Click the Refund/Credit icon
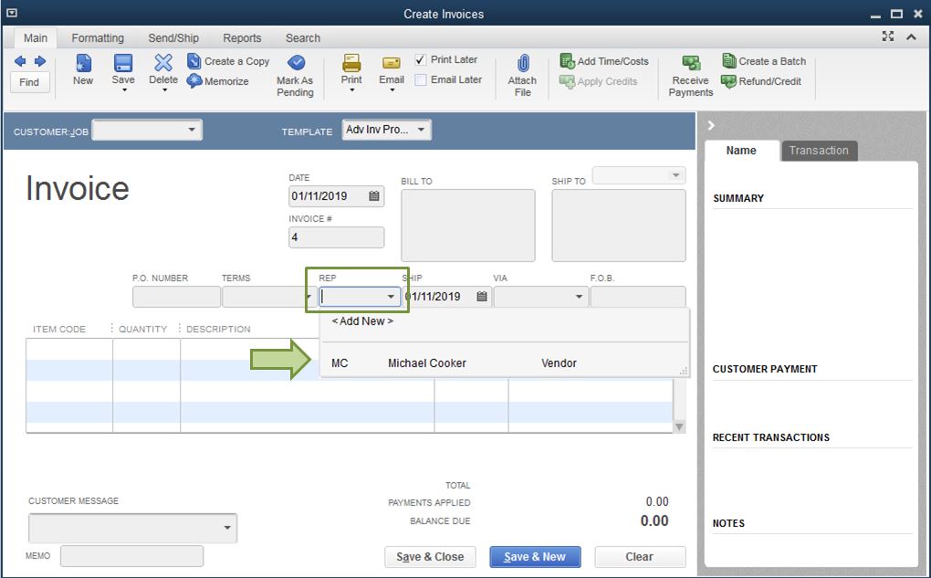This screenshot has width=931, height=578. [x=765, y=80]
